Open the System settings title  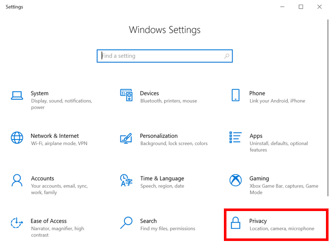coord(40,93)
